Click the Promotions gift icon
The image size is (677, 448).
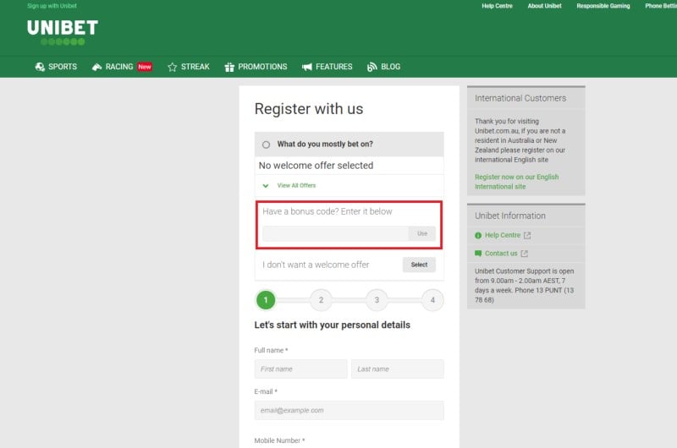[x=229, y=67]
